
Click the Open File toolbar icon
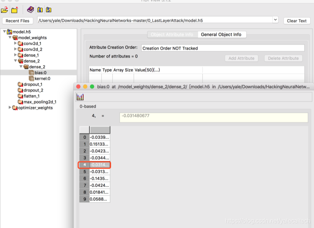[5, 10]
